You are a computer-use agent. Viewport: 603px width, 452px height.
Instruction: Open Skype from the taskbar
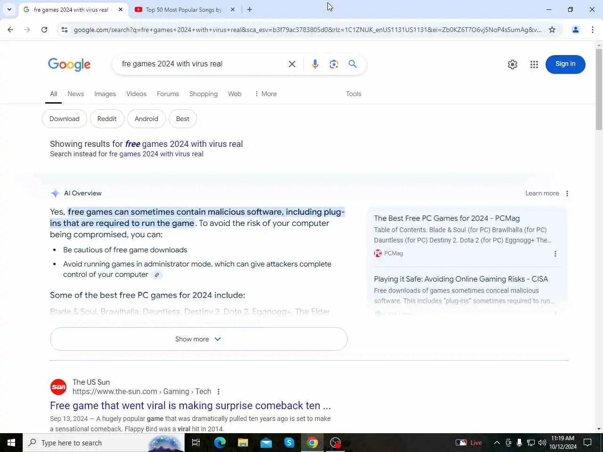pyautogui.click(x=289, y=443)
